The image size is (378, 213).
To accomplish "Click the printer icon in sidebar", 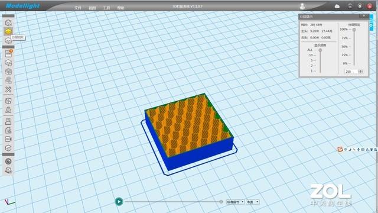I will pyautogui.click(x=8, y=121).
